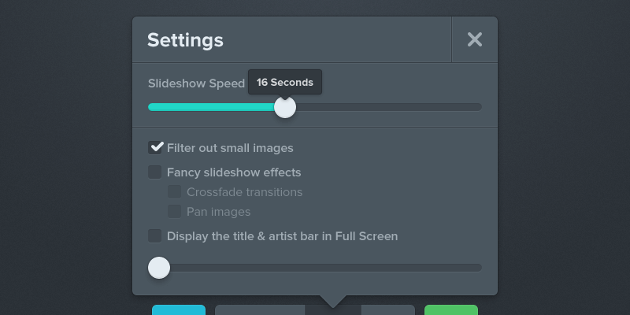Click the green button below the panel

[451, 310]
